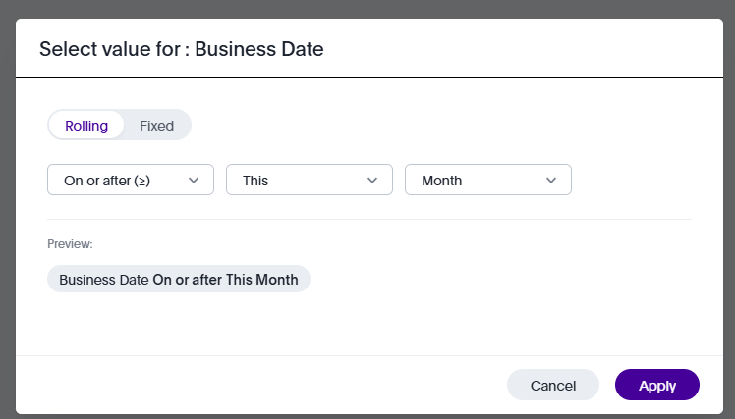Open the 'Month' unit dropdown
This screenshot has height=419, width=735.
pos(487,181)
